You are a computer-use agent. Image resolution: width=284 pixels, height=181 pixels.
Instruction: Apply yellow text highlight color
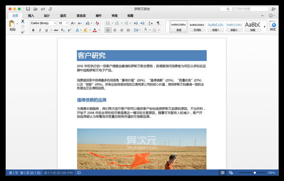(x=86, y=30)
